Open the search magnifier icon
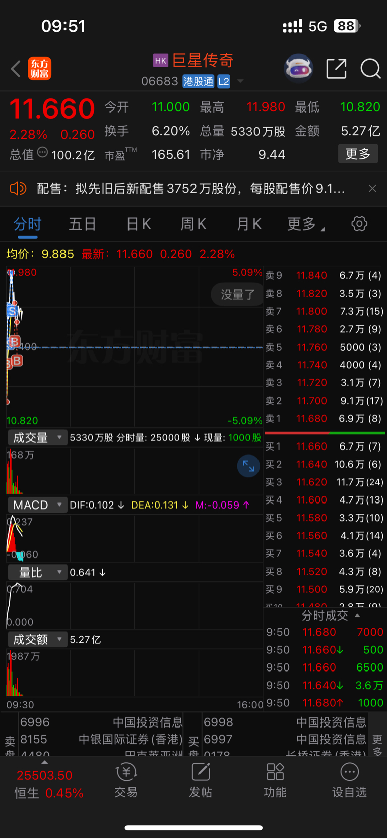Viewport: 387px width, 839px height. [370, 69]
